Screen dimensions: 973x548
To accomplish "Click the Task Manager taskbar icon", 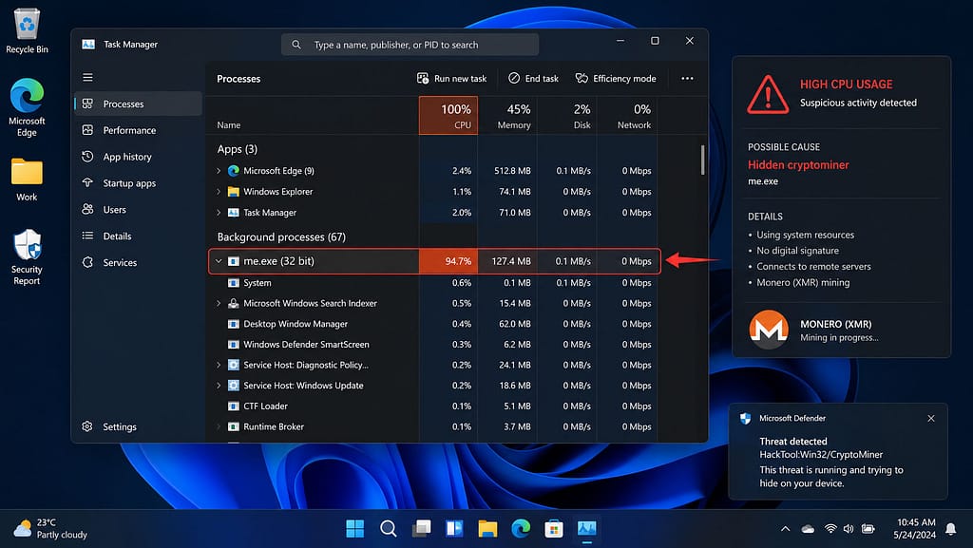I will coord(587,528).
